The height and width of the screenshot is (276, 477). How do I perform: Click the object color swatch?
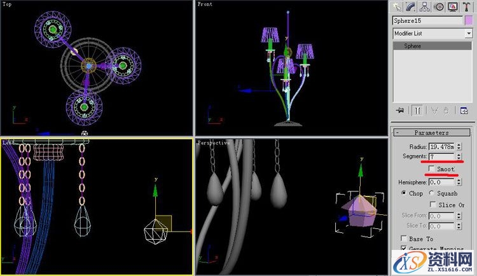coord(469,20)
